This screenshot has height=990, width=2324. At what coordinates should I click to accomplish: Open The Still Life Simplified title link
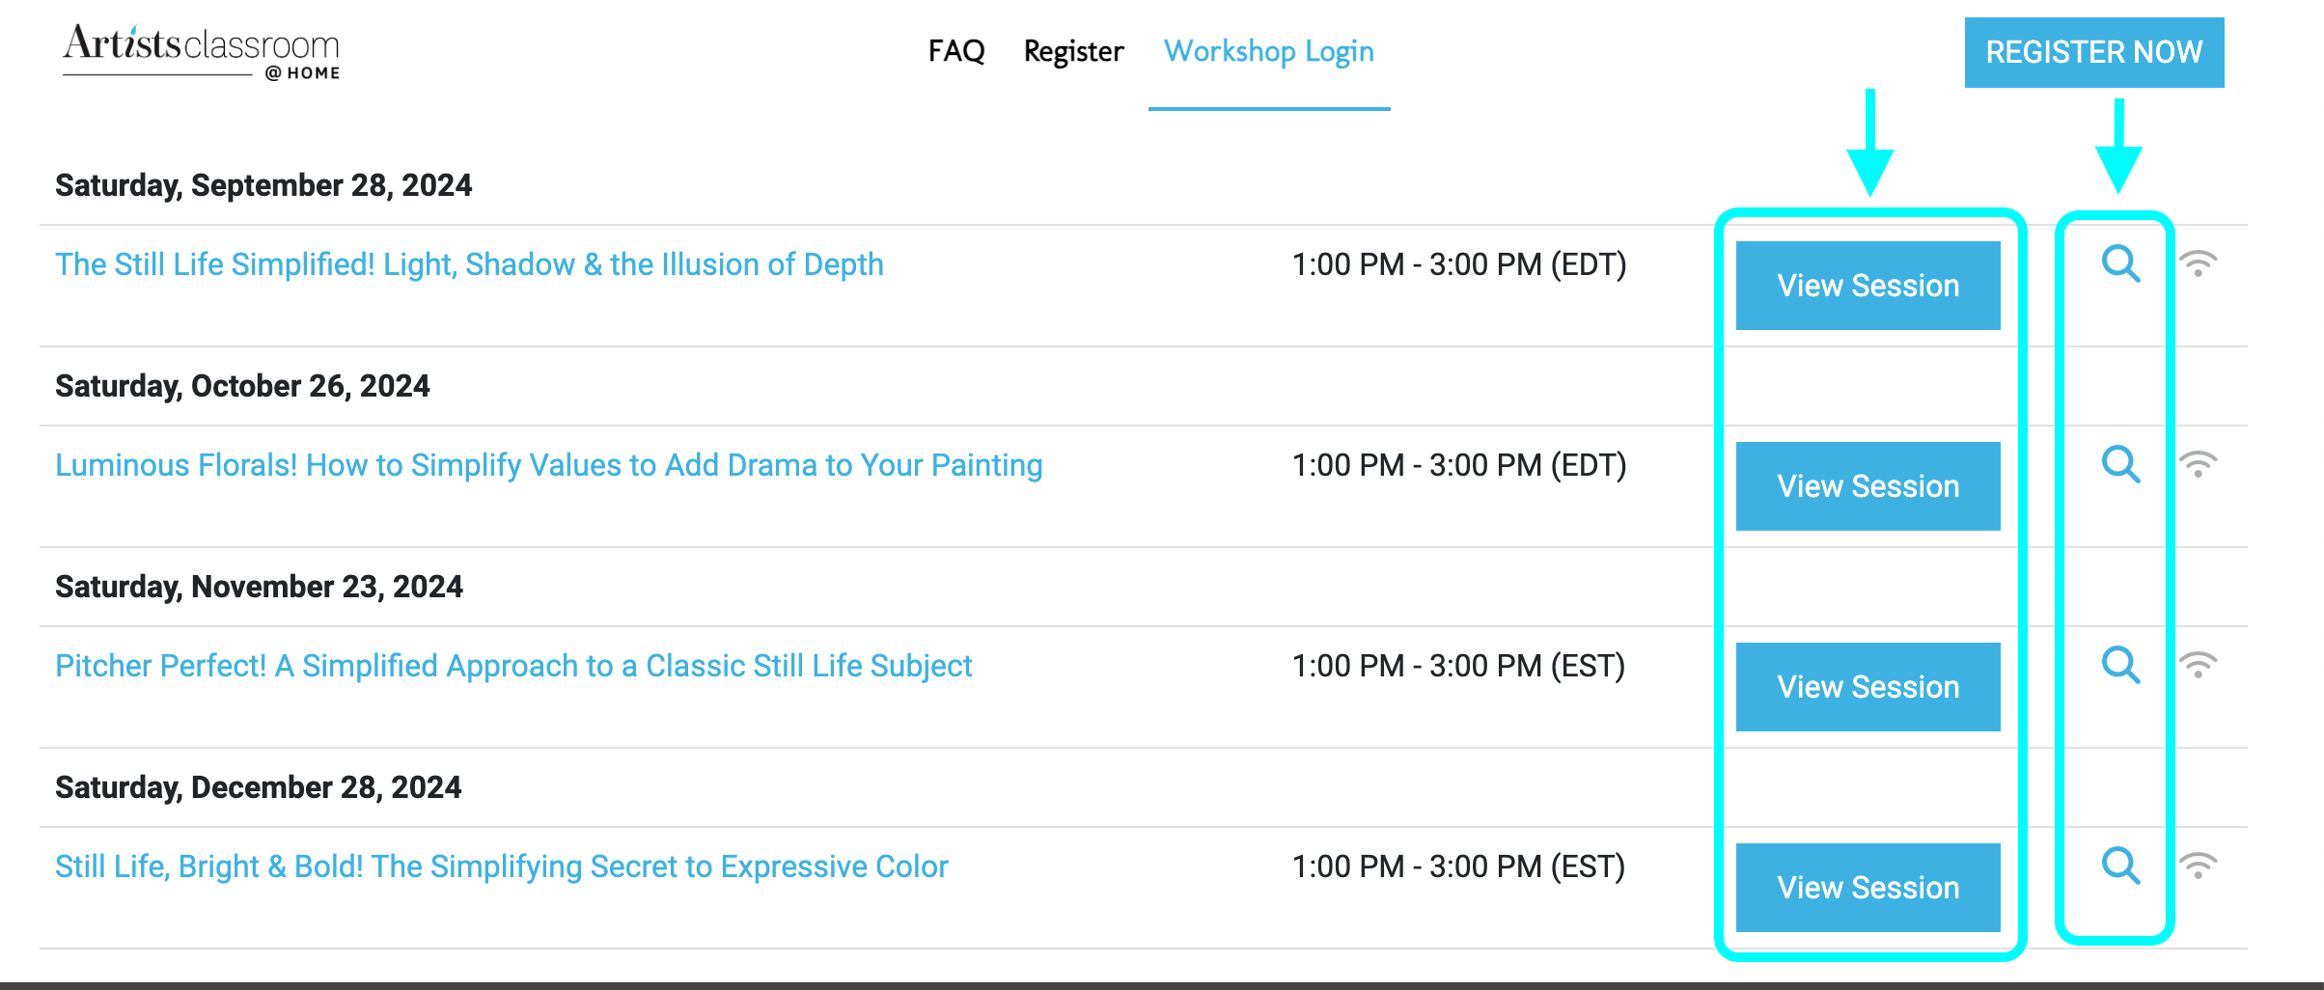(469, 264)
